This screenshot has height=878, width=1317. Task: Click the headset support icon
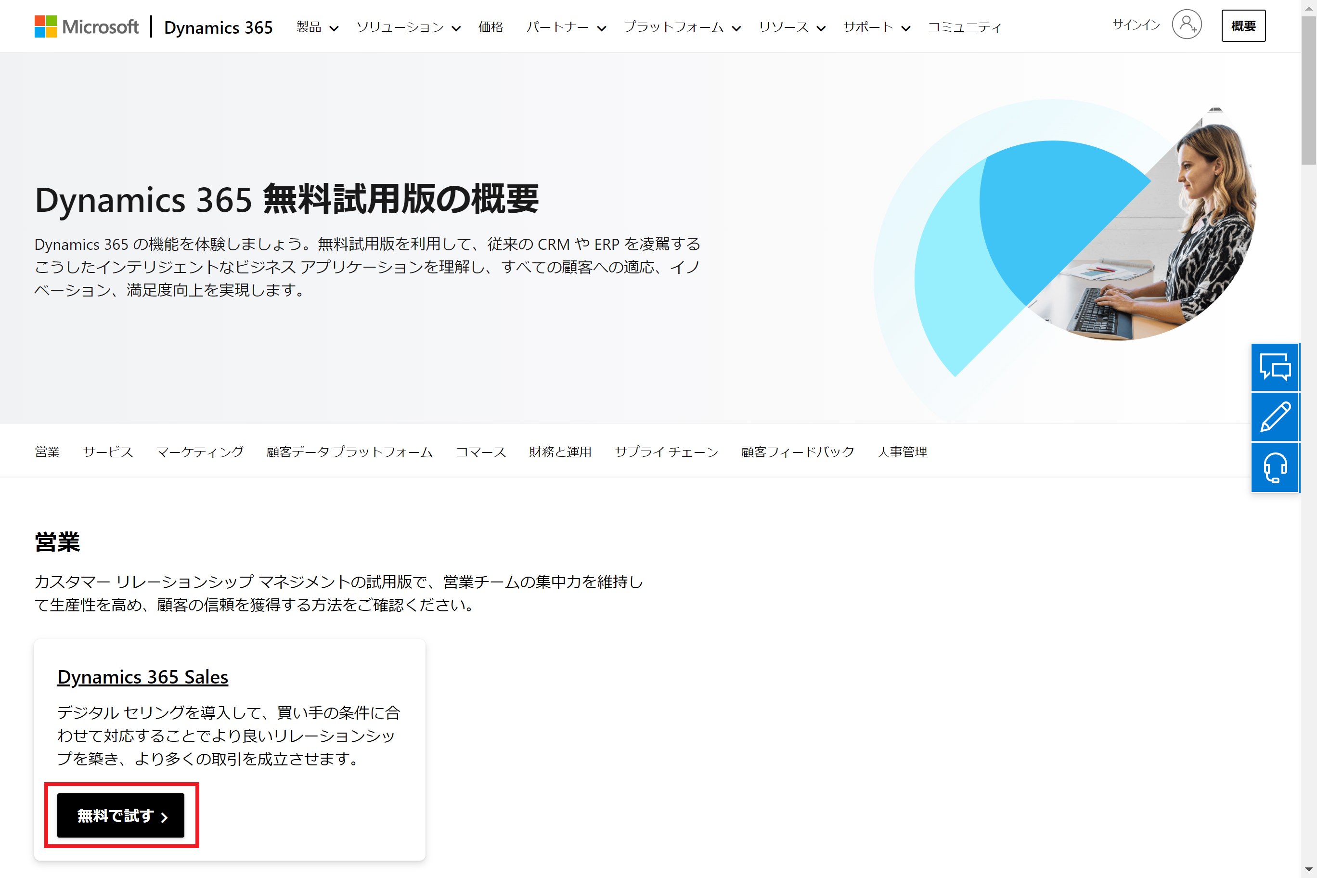tap(1275, 467)
